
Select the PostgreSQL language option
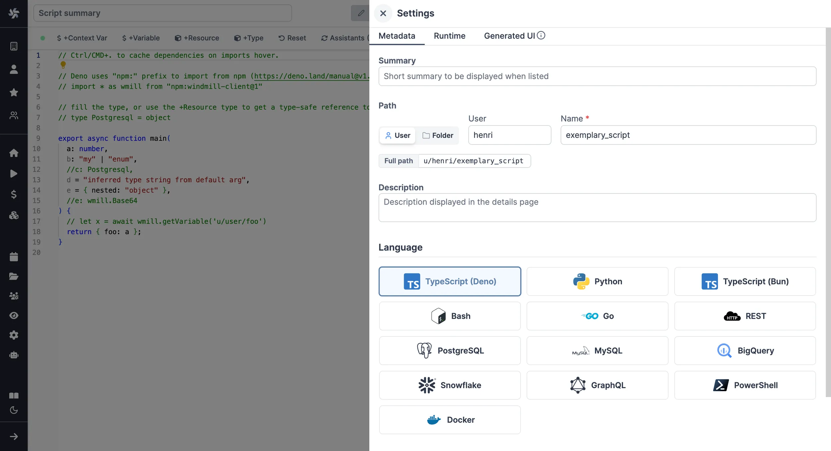450,350
